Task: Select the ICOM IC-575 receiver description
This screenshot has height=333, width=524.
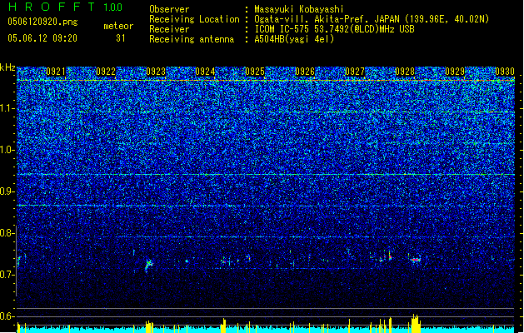Action: pyautogui.click(x=334, y=29)
